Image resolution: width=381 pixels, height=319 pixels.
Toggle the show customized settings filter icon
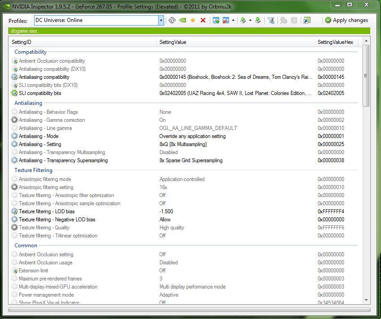[271, 20]
